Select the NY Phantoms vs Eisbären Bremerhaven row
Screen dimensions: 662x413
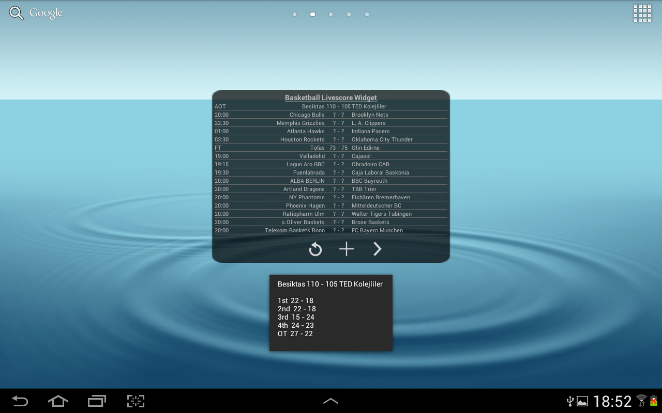(x=331, y=197)
